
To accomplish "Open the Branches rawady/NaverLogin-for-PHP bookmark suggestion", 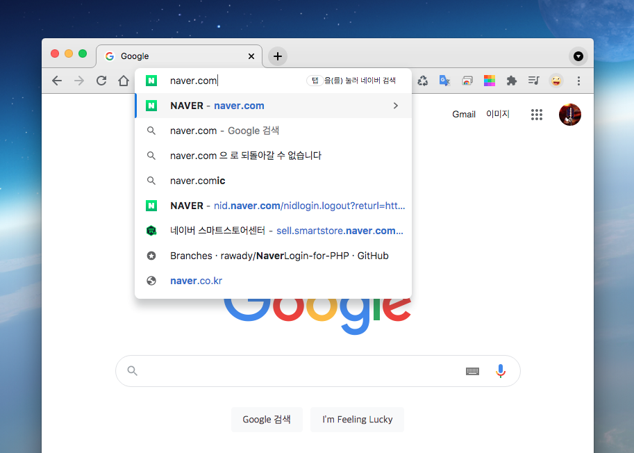I will coord(274,256).
